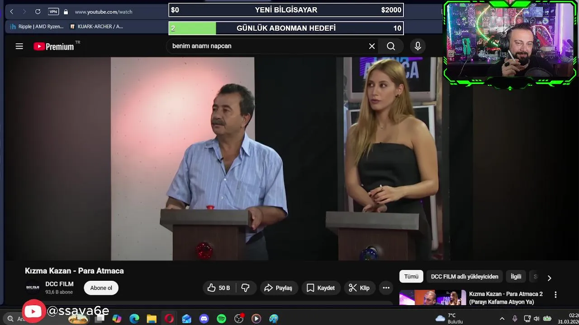This screenshot has width=579, height=325.
Task: Open network settings tray icon
Action: coord(527,319)
